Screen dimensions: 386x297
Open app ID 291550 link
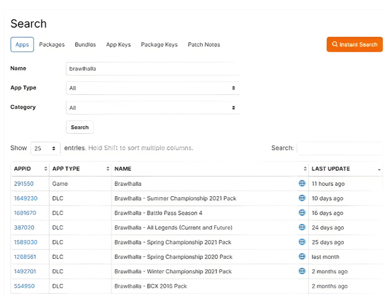click(x=24, y=184)
